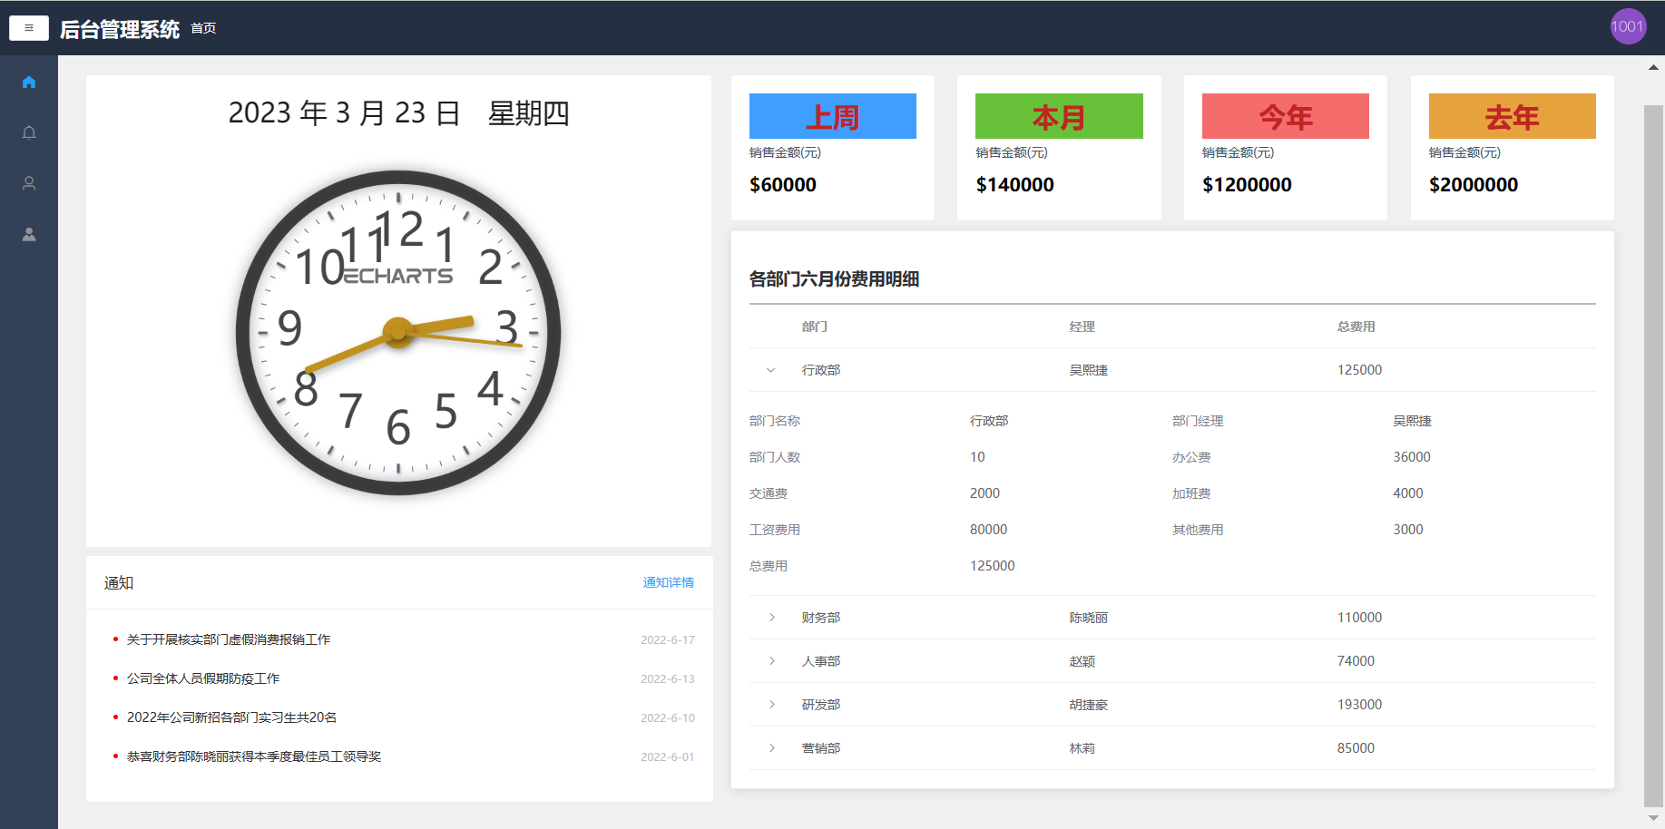This screenshot has height=829, width=1665.
Task: Click the 办公费 value 36000
Action: point(1412,457)
